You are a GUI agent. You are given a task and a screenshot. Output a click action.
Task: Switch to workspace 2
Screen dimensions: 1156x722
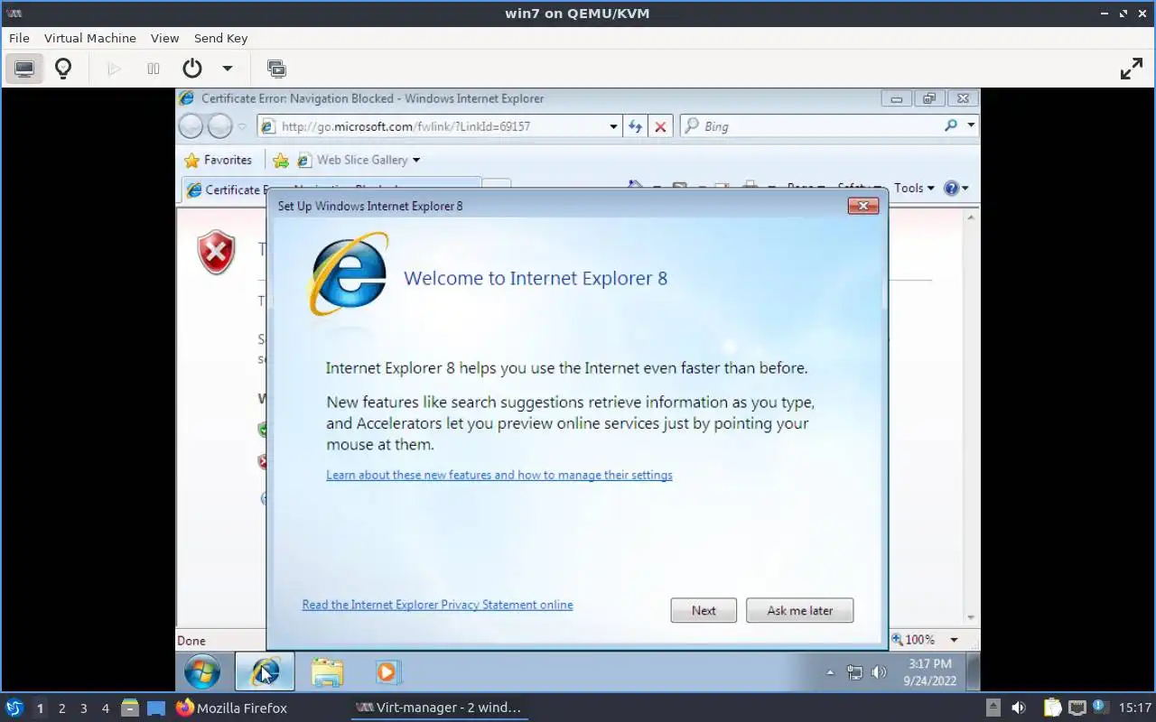(61, 708)
